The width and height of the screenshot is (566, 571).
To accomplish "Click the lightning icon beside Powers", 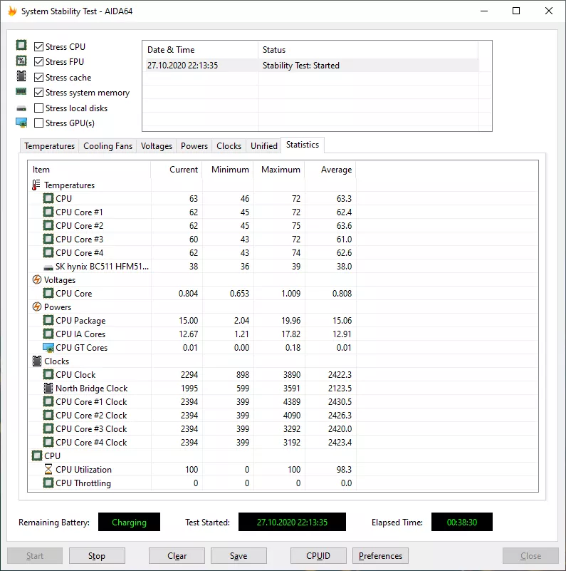I will tap(37, 307).
